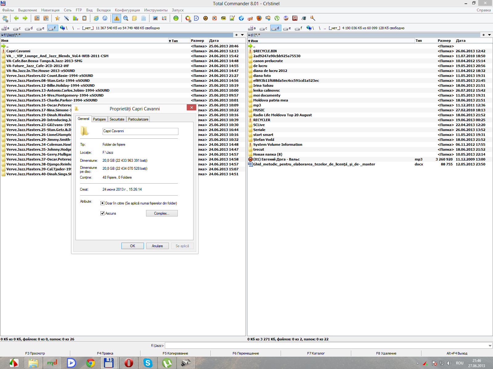Open Chrome from the taskbar
This screenshot has height=369, width=493.
tap(91, 363)
